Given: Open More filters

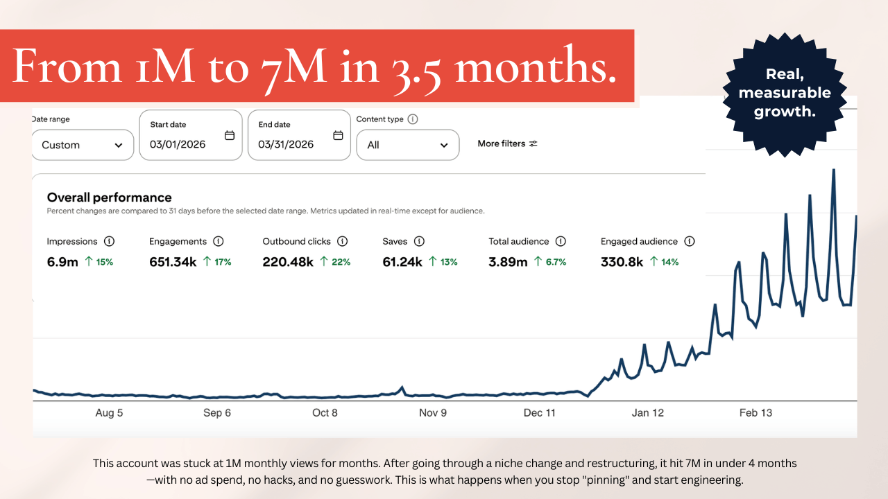Looking at the screenshot, I should [507, 143].
